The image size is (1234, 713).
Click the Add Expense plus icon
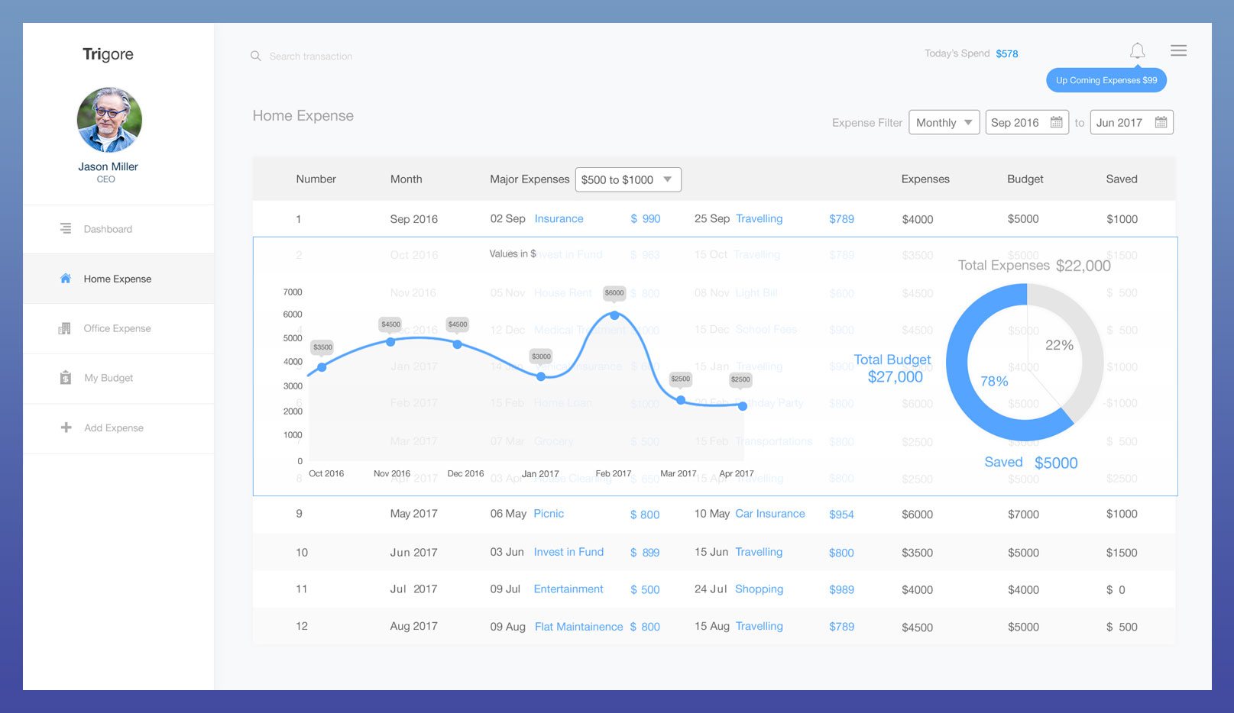(66, 427)
